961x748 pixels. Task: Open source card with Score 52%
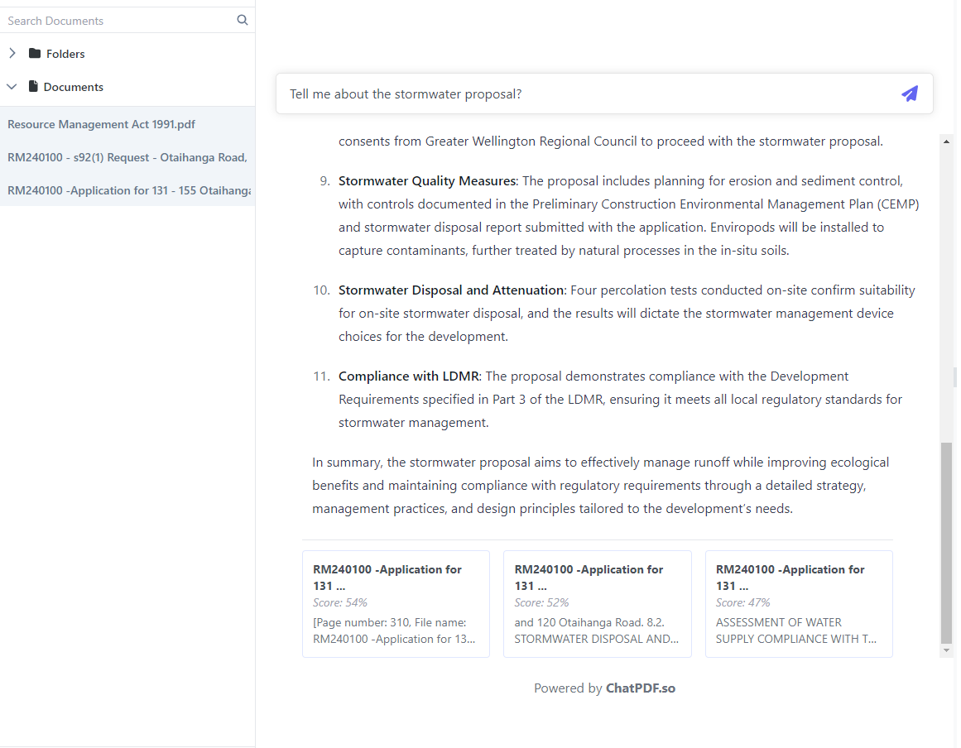point(597,604)
